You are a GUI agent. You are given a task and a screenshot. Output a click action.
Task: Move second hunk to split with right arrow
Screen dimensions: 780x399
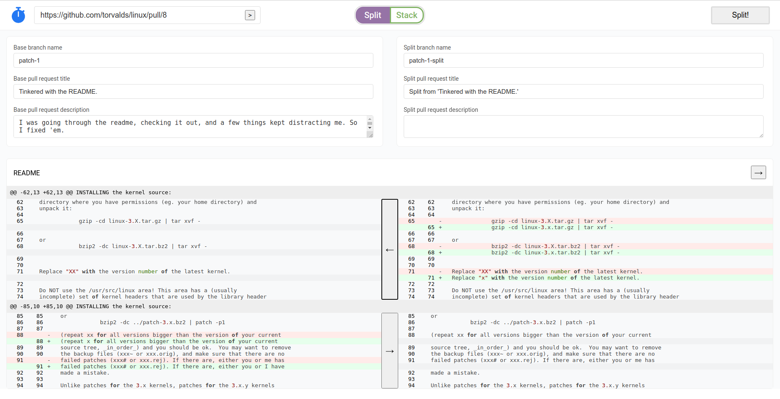click(x=390, y=351)
